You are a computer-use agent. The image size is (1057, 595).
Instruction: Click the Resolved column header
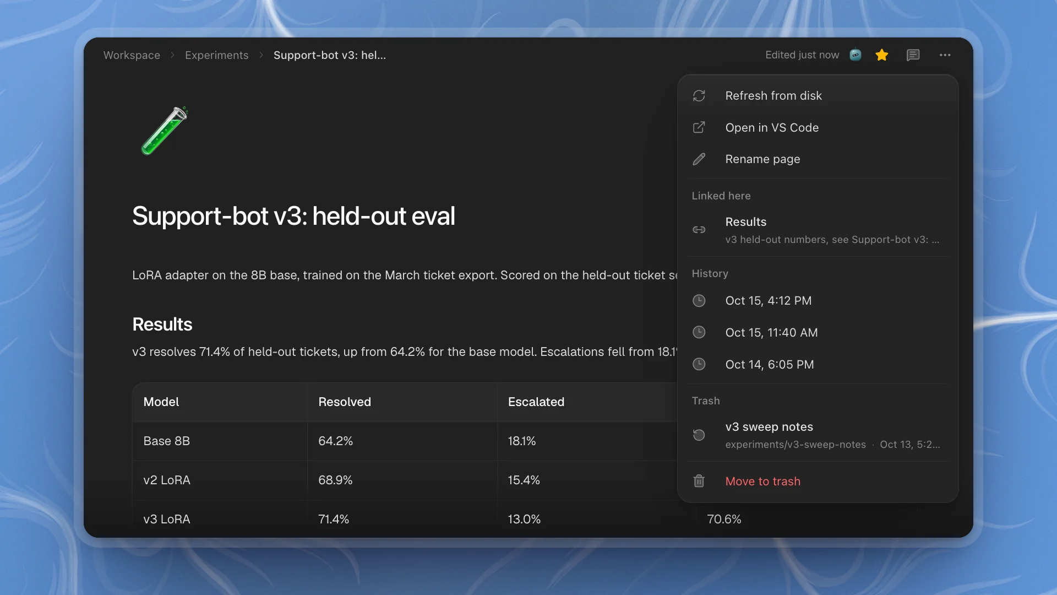(x=402, y=402)
